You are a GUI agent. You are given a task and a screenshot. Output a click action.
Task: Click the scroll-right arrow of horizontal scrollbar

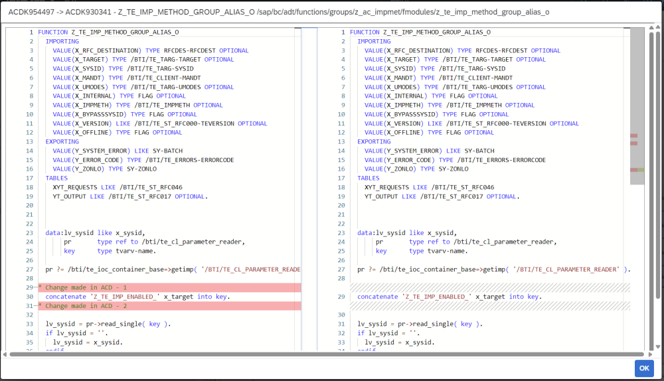coord(651,354)
